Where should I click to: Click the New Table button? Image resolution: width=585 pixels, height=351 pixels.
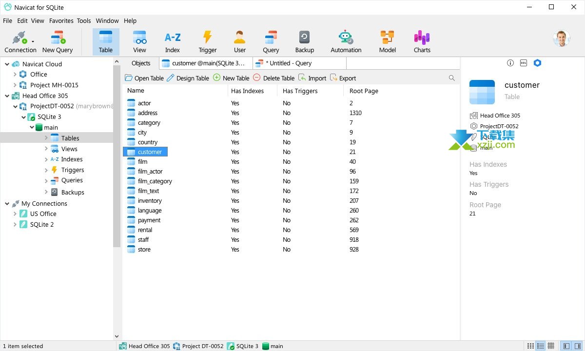231,78
